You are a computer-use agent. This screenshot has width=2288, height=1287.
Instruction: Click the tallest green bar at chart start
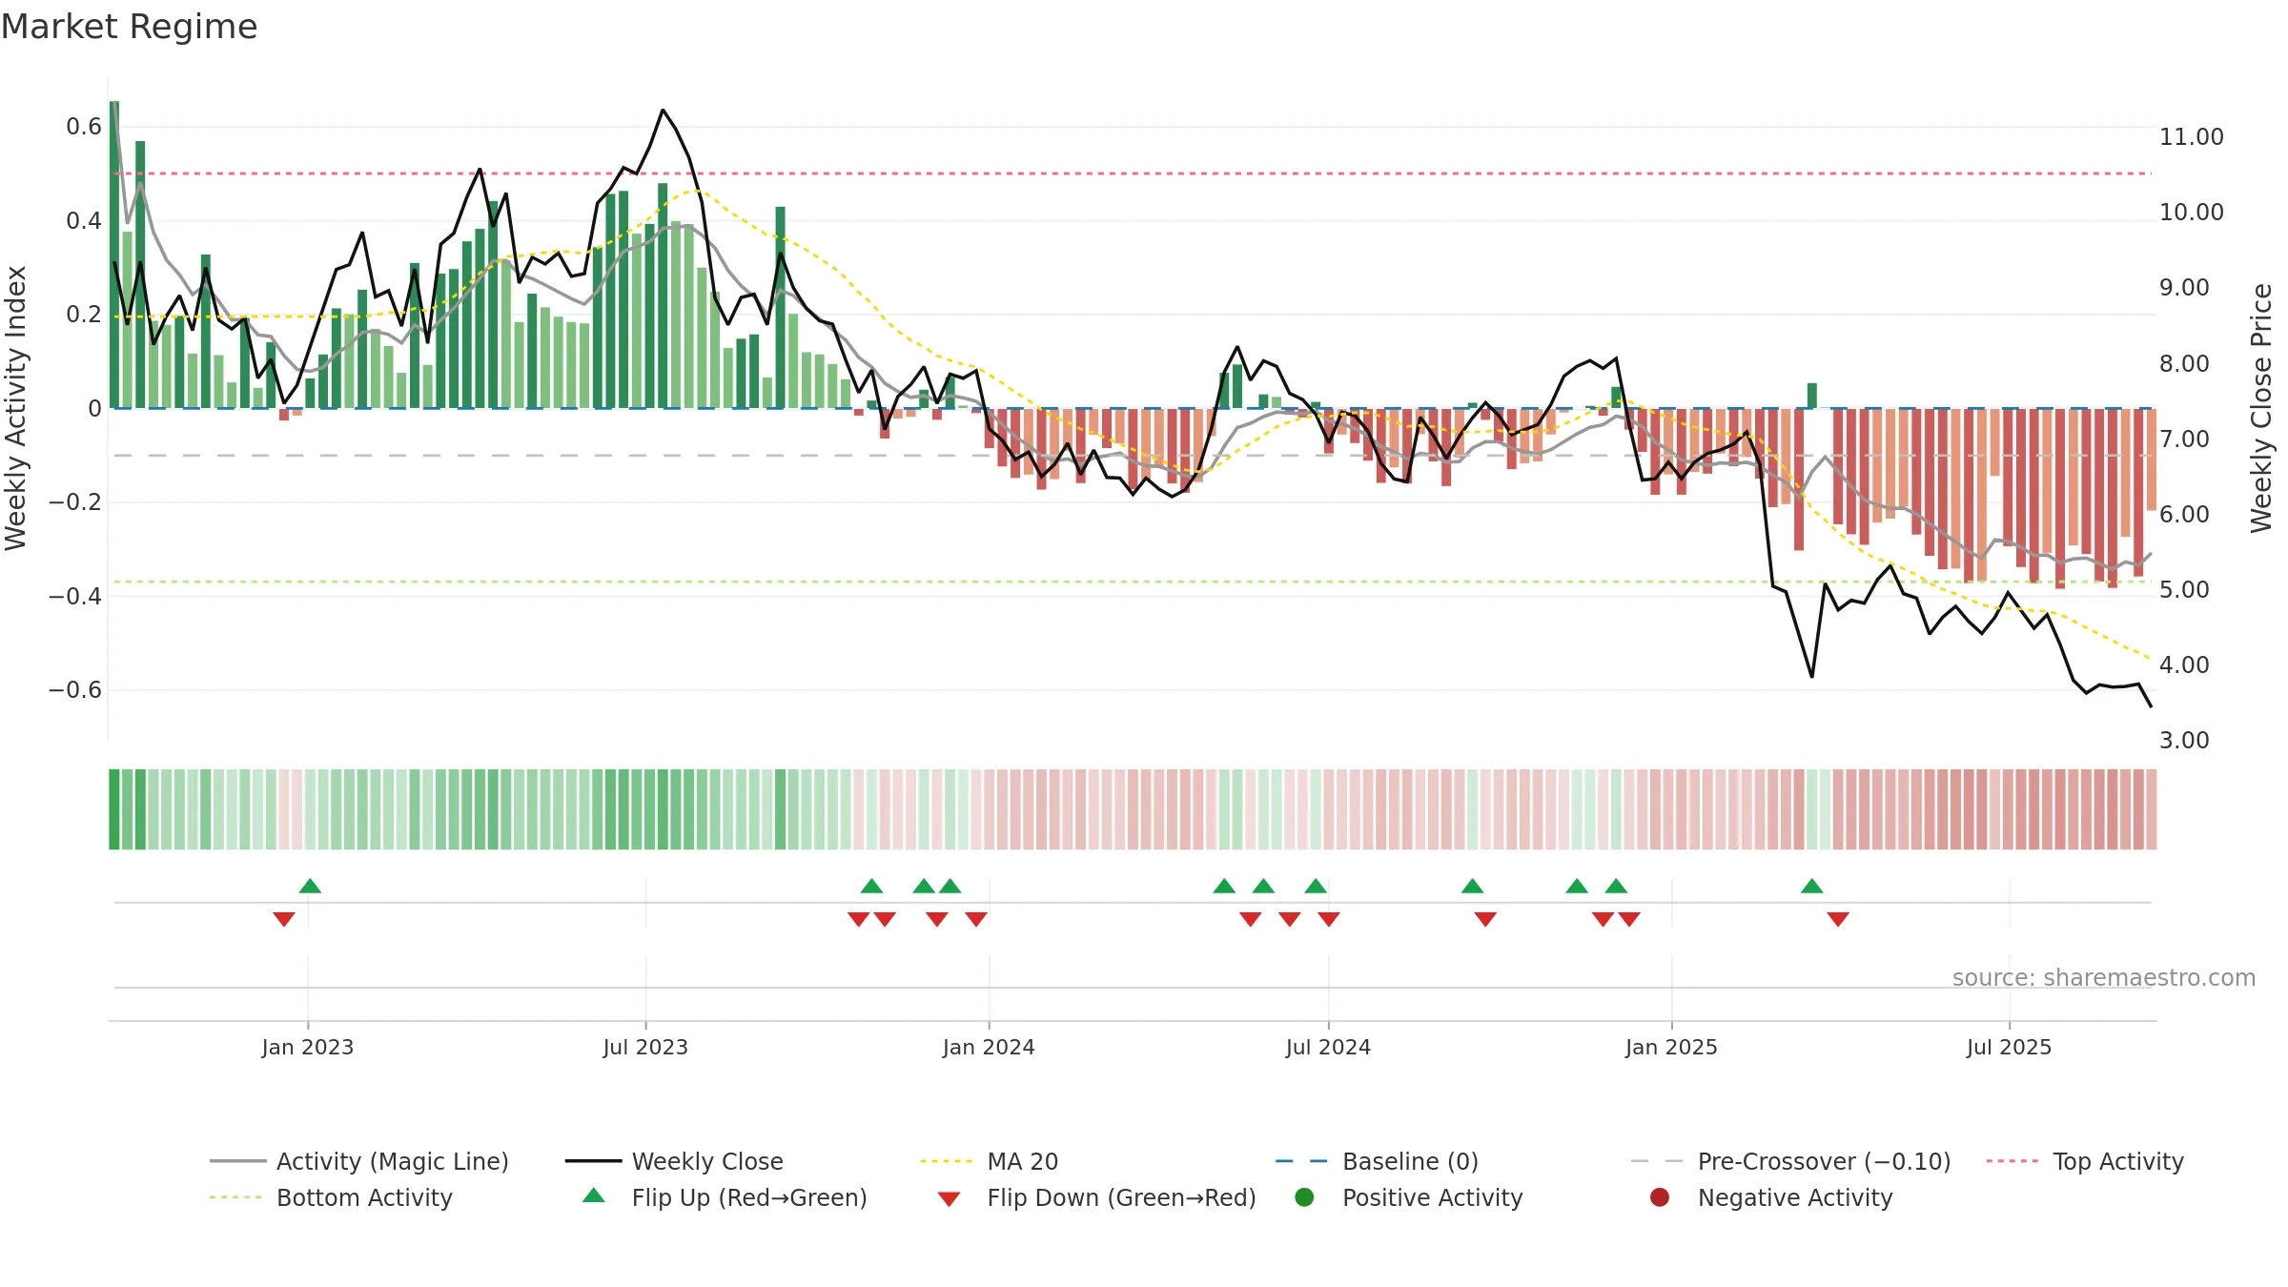coord(114,255)
